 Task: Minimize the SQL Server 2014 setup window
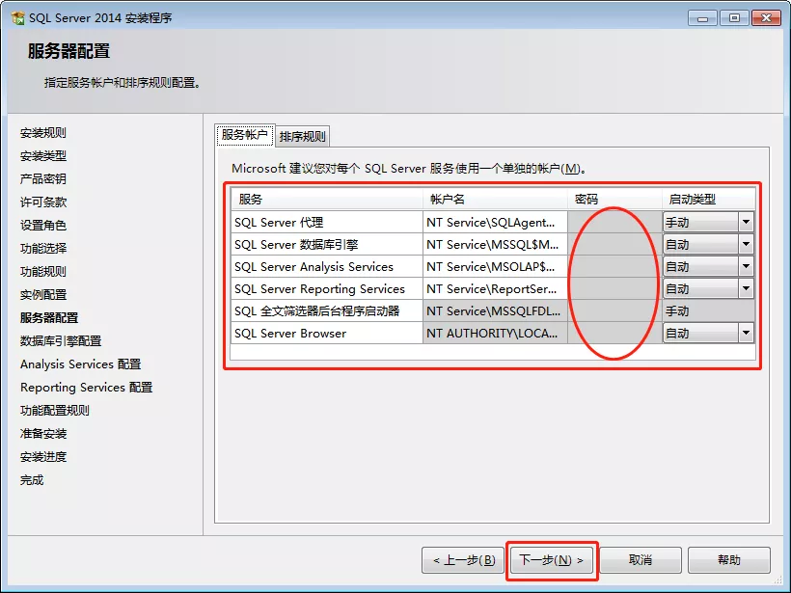pos(702,18)
